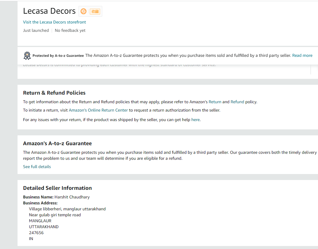Click the Detailed Seller Information heading
Image resolution: width=318 pixels, height=249 pixels.
pos(57,188)
